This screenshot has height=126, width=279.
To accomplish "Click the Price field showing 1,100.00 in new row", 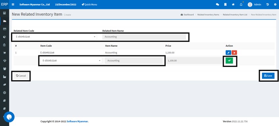I will 194,60.
